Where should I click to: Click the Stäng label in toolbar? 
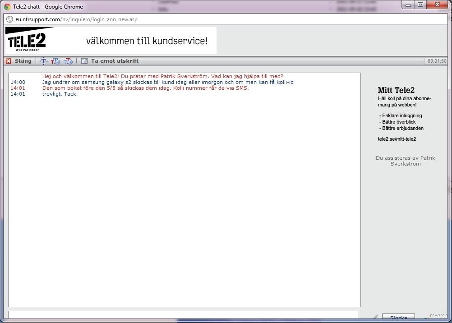pos(23,61)
